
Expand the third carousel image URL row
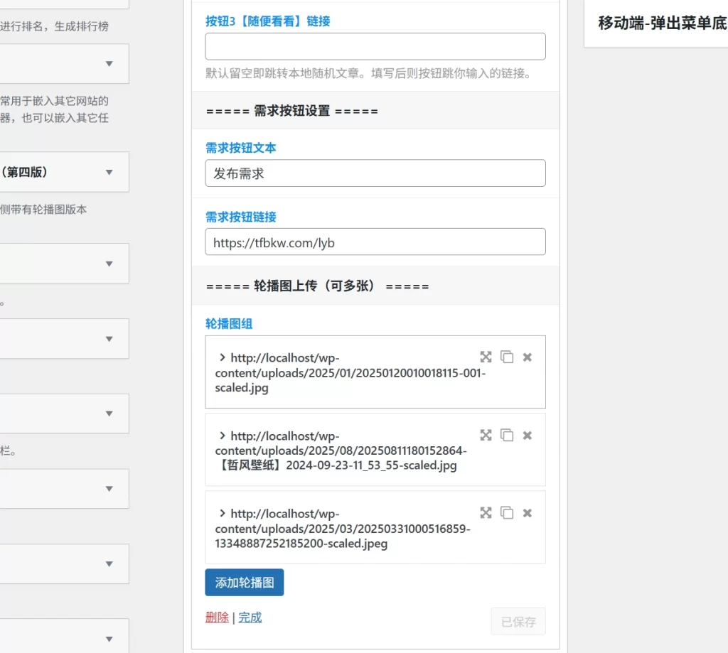click(x=222, y=512)
